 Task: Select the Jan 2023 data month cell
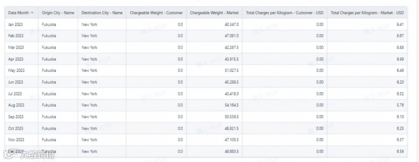[x=16, y=24]
